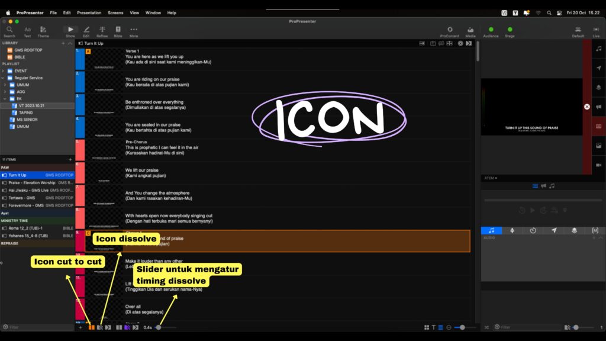This screenshot has width=606, height=341.
Task: Open Praise - Elevation Worship in the playlist
Action: click(x=37, y=182)
